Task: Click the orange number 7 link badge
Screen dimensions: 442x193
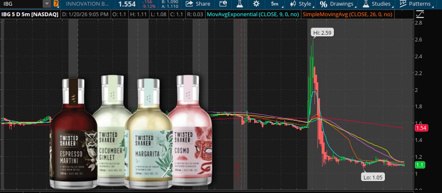Action: tap(56, 4)
